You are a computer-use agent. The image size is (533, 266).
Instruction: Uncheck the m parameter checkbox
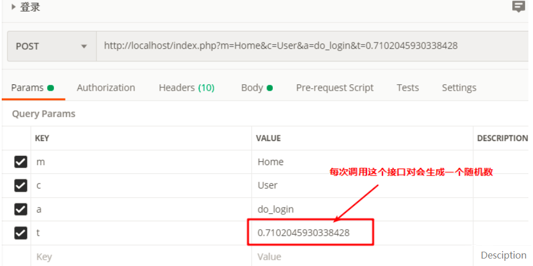(21, 162)
